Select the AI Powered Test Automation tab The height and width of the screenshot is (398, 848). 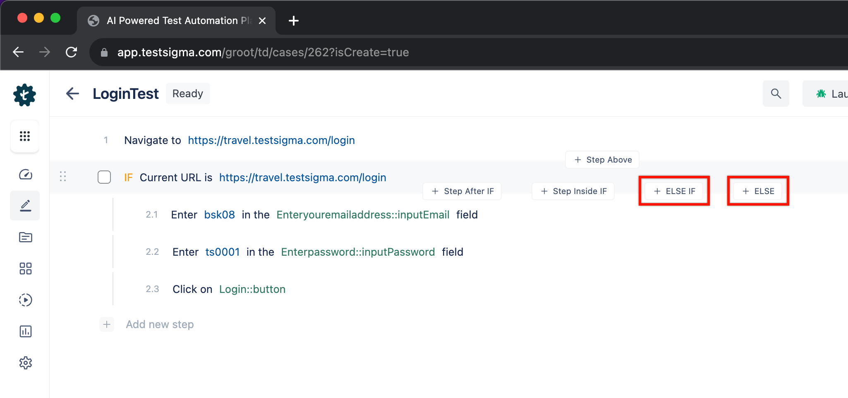tap(176, 21)
